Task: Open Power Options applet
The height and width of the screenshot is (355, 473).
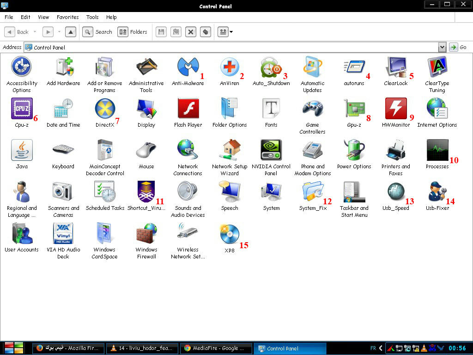Action: (x=354, y=150)
